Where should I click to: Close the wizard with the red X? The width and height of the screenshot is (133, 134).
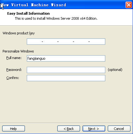129,5
